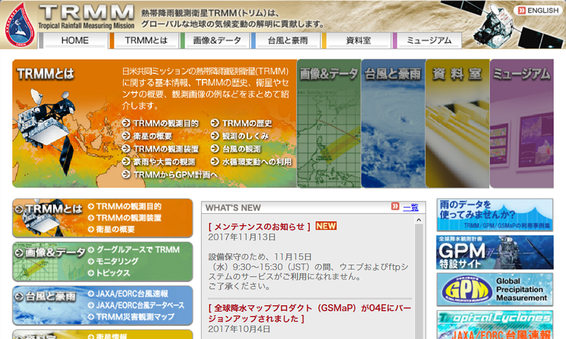Click arrow icon beside 台風の観測
566x339 pixels.
point(215,149)
